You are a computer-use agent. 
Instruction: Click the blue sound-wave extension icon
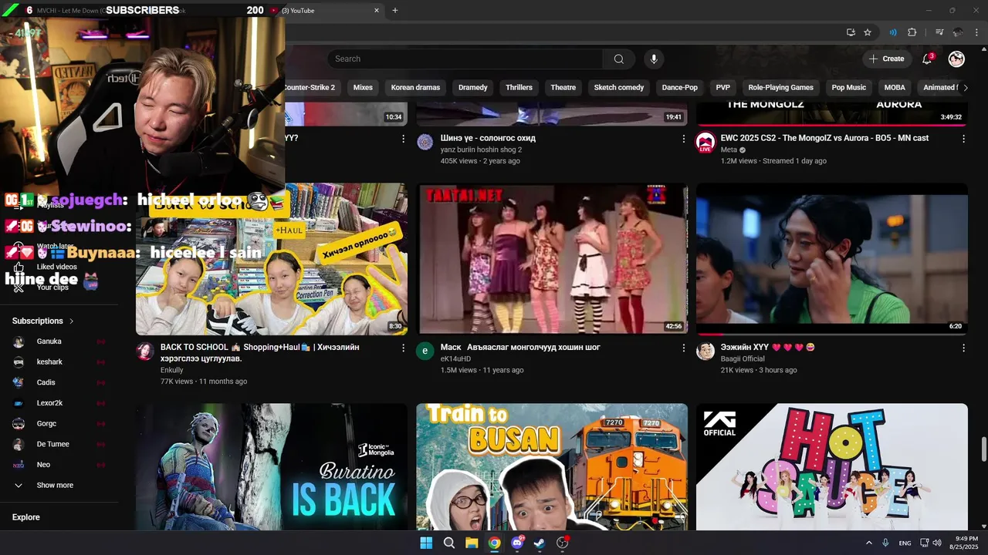pyautogui.click(x=892, y=32)
